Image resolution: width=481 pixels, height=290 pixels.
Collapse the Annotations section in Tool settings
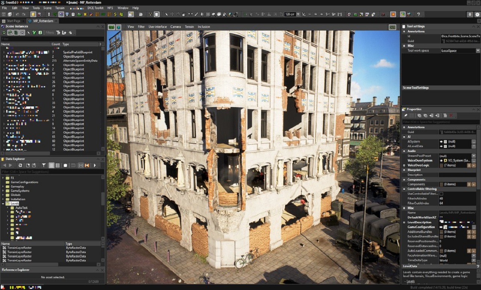(x=404, y=32)
